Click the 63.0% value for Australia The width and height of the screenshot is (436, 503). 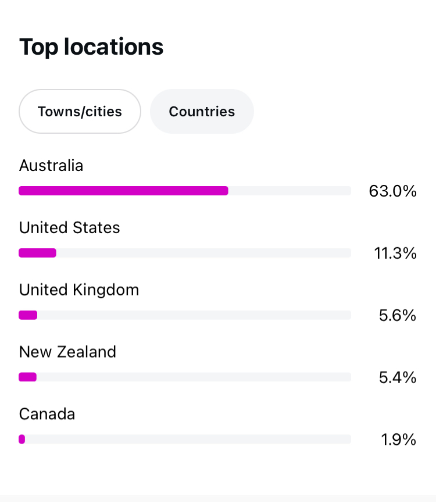point(392,191)
